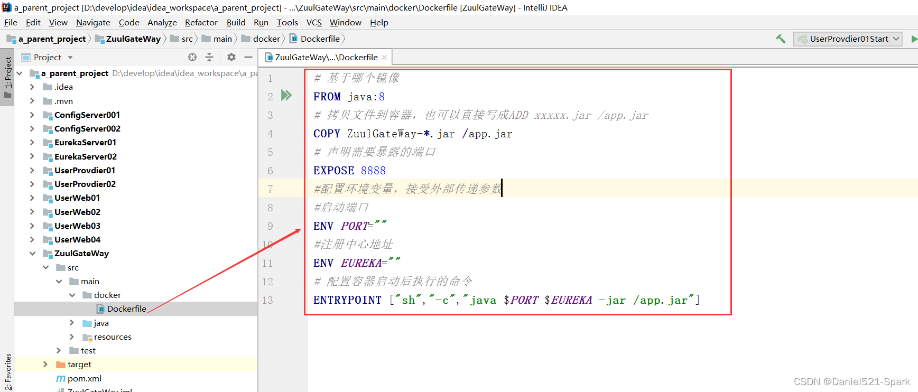Expand the UserProvdier01 module

pyautogui.click(x=32, y=170)
